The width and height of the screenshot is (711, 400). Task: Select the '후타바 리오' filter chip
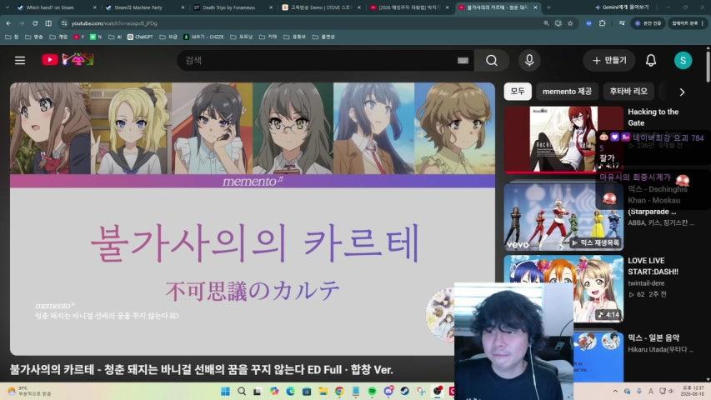(x=628, y=92)
